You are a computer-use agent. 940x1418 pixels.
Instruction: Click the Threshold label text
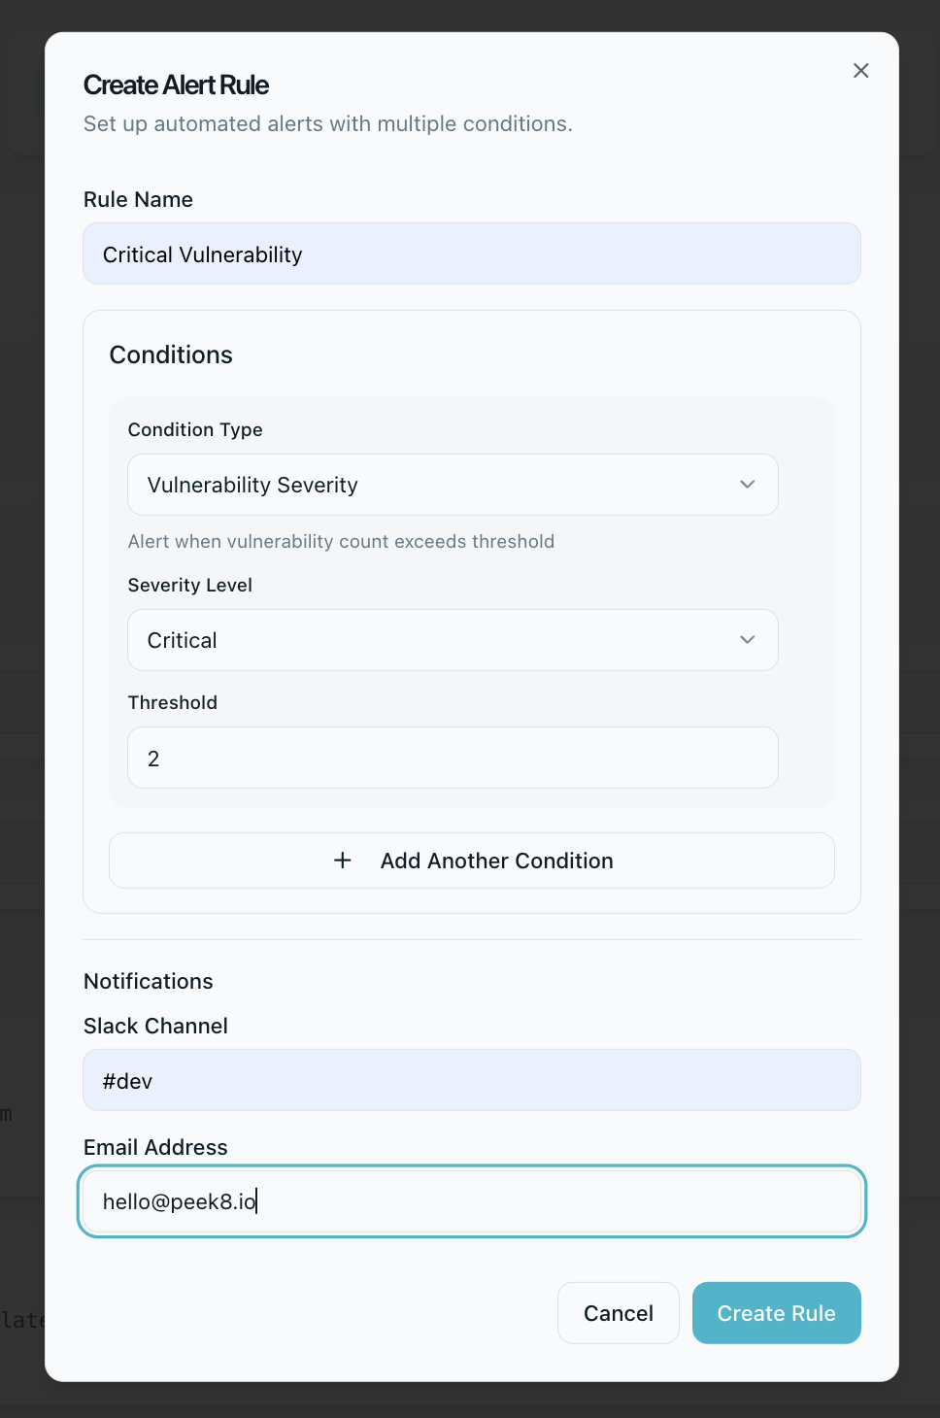[x=173, y=702]
